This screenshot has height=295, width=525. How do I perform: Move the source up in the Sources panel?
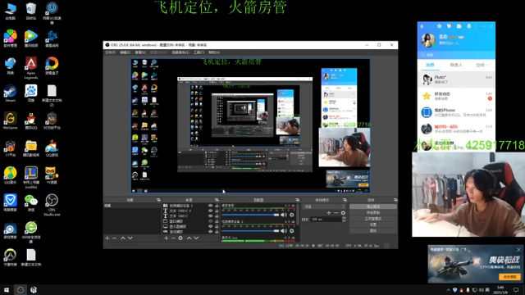pyautogui.click(x=189, y=238)
